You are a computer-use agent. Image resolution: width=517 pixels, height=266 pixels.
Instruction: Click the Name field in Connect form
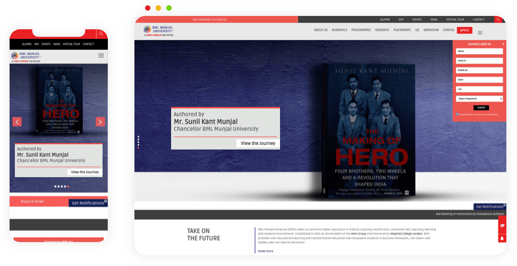pos(479,51)
